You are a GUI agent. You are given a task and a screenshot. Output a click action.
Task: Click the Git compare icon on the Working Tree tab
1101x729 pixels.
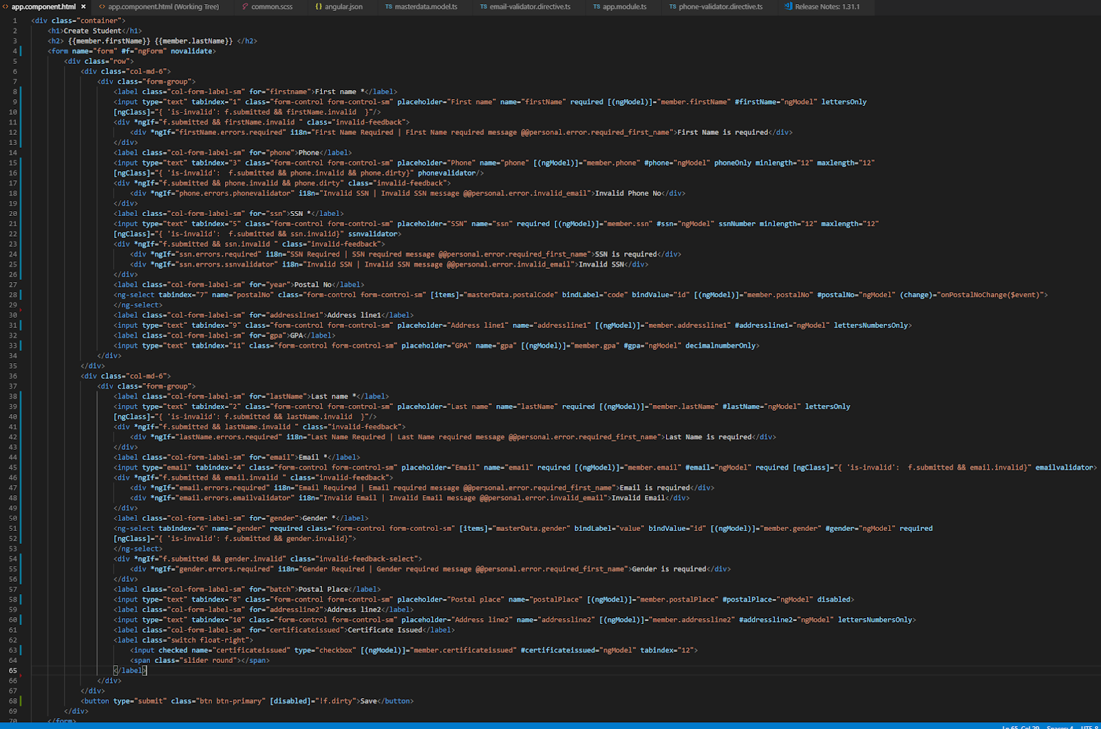pos(103,7)
